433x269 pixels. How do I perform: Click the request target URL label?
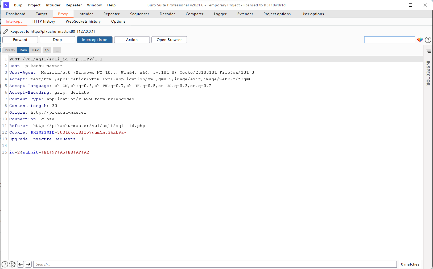52,31
